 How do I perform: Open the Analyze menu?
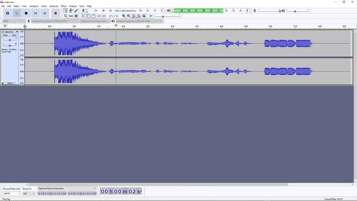73,6
